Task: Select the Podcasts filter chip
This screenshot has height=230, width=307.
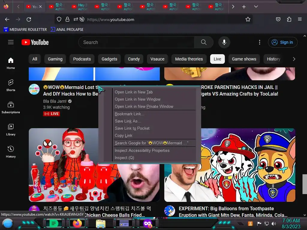Action: tap(82, 59)
